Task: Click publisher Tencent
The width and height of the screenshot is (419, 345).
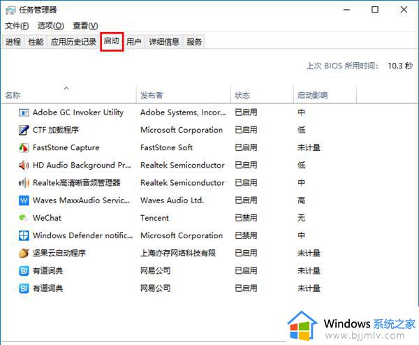Action: (154, 218)
